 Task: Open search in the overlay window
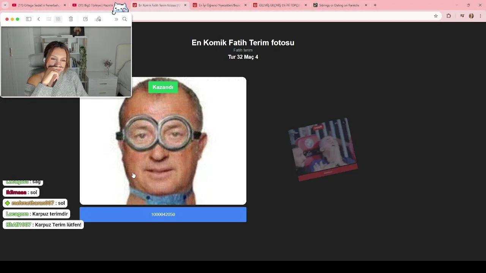pos(125,19)
